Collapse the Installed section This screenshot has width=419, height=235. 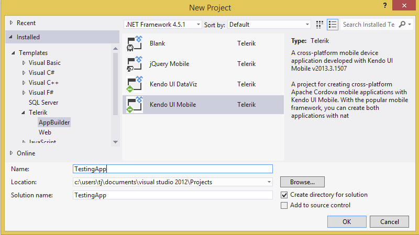(10, 37)
